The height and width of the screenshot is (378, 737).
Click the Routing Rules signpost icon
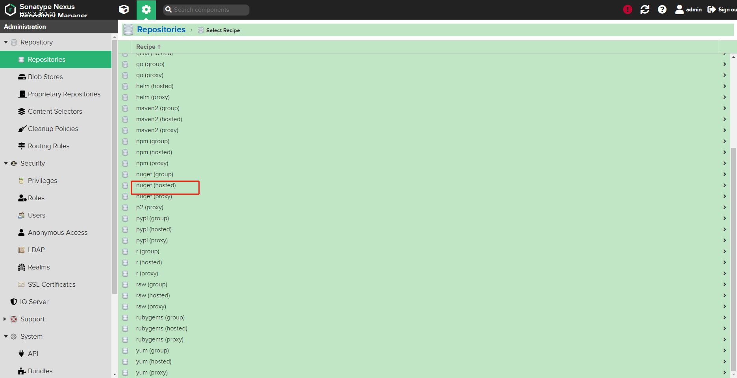point(22,146)
